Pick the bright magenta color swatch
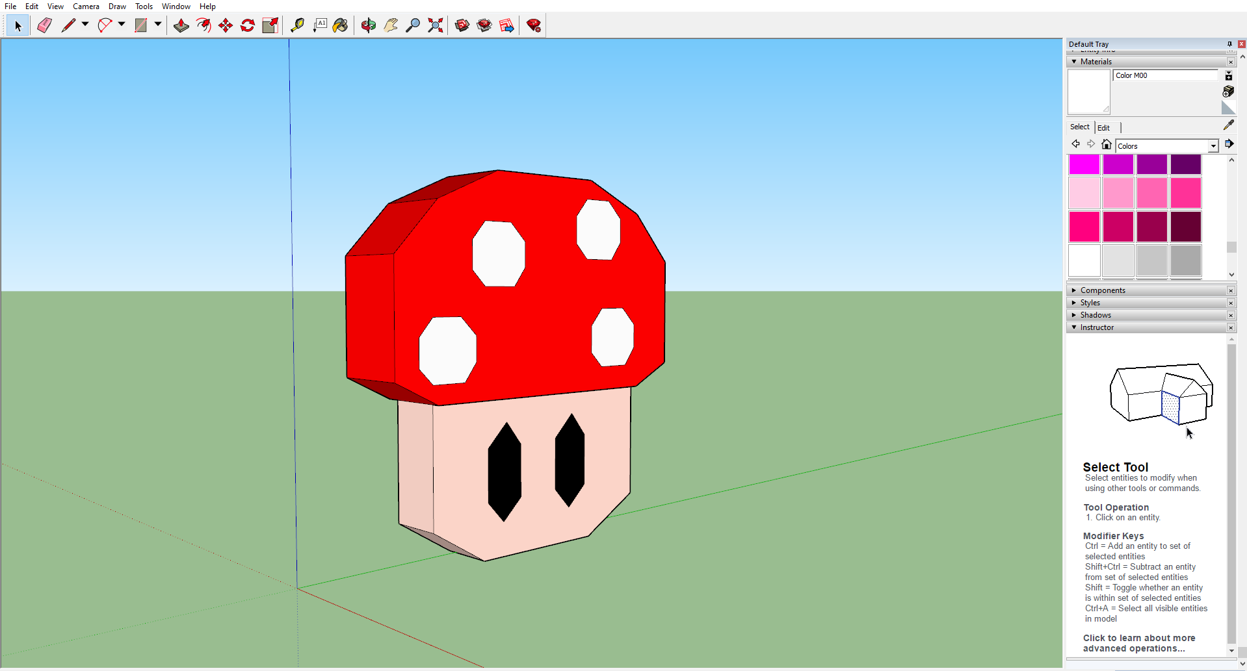Screen dimensions: 1247x671 coord(1084,164)
